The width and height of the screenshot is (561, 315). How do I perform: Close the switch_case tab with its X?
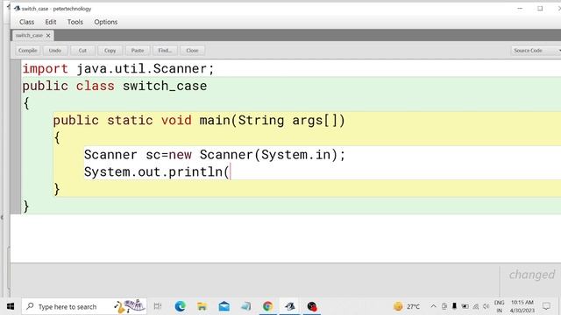click(48, 35)
